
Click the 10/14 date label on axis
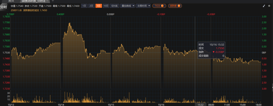[61, 104]
